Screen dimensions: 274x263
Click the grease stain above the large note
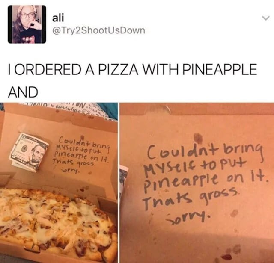198,138
